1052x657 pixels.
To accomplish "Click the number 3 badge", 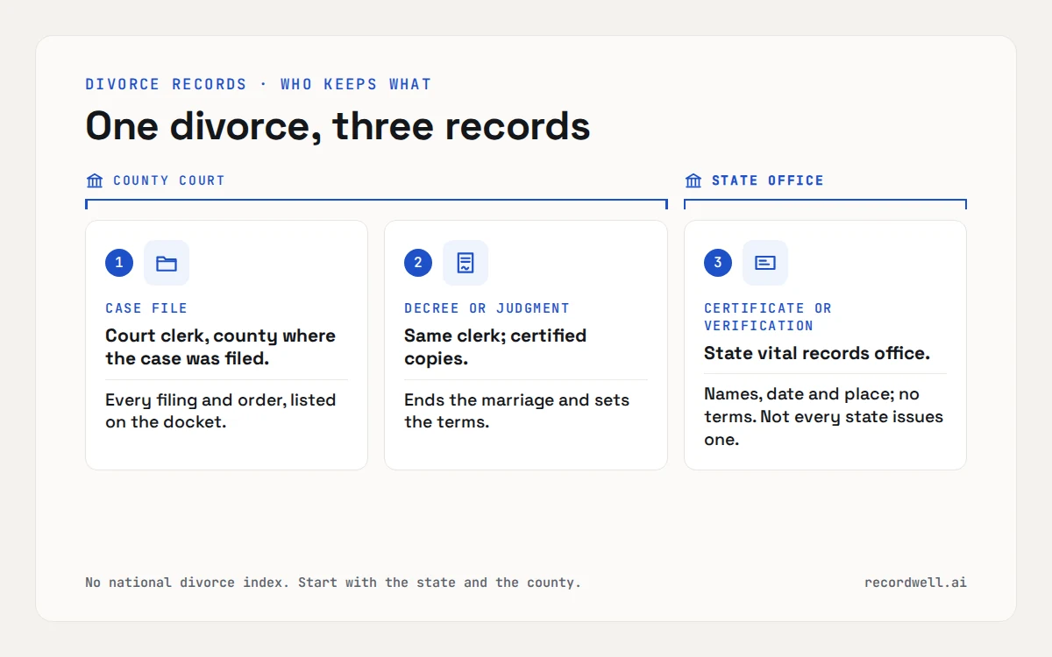I will click(718, 263).
